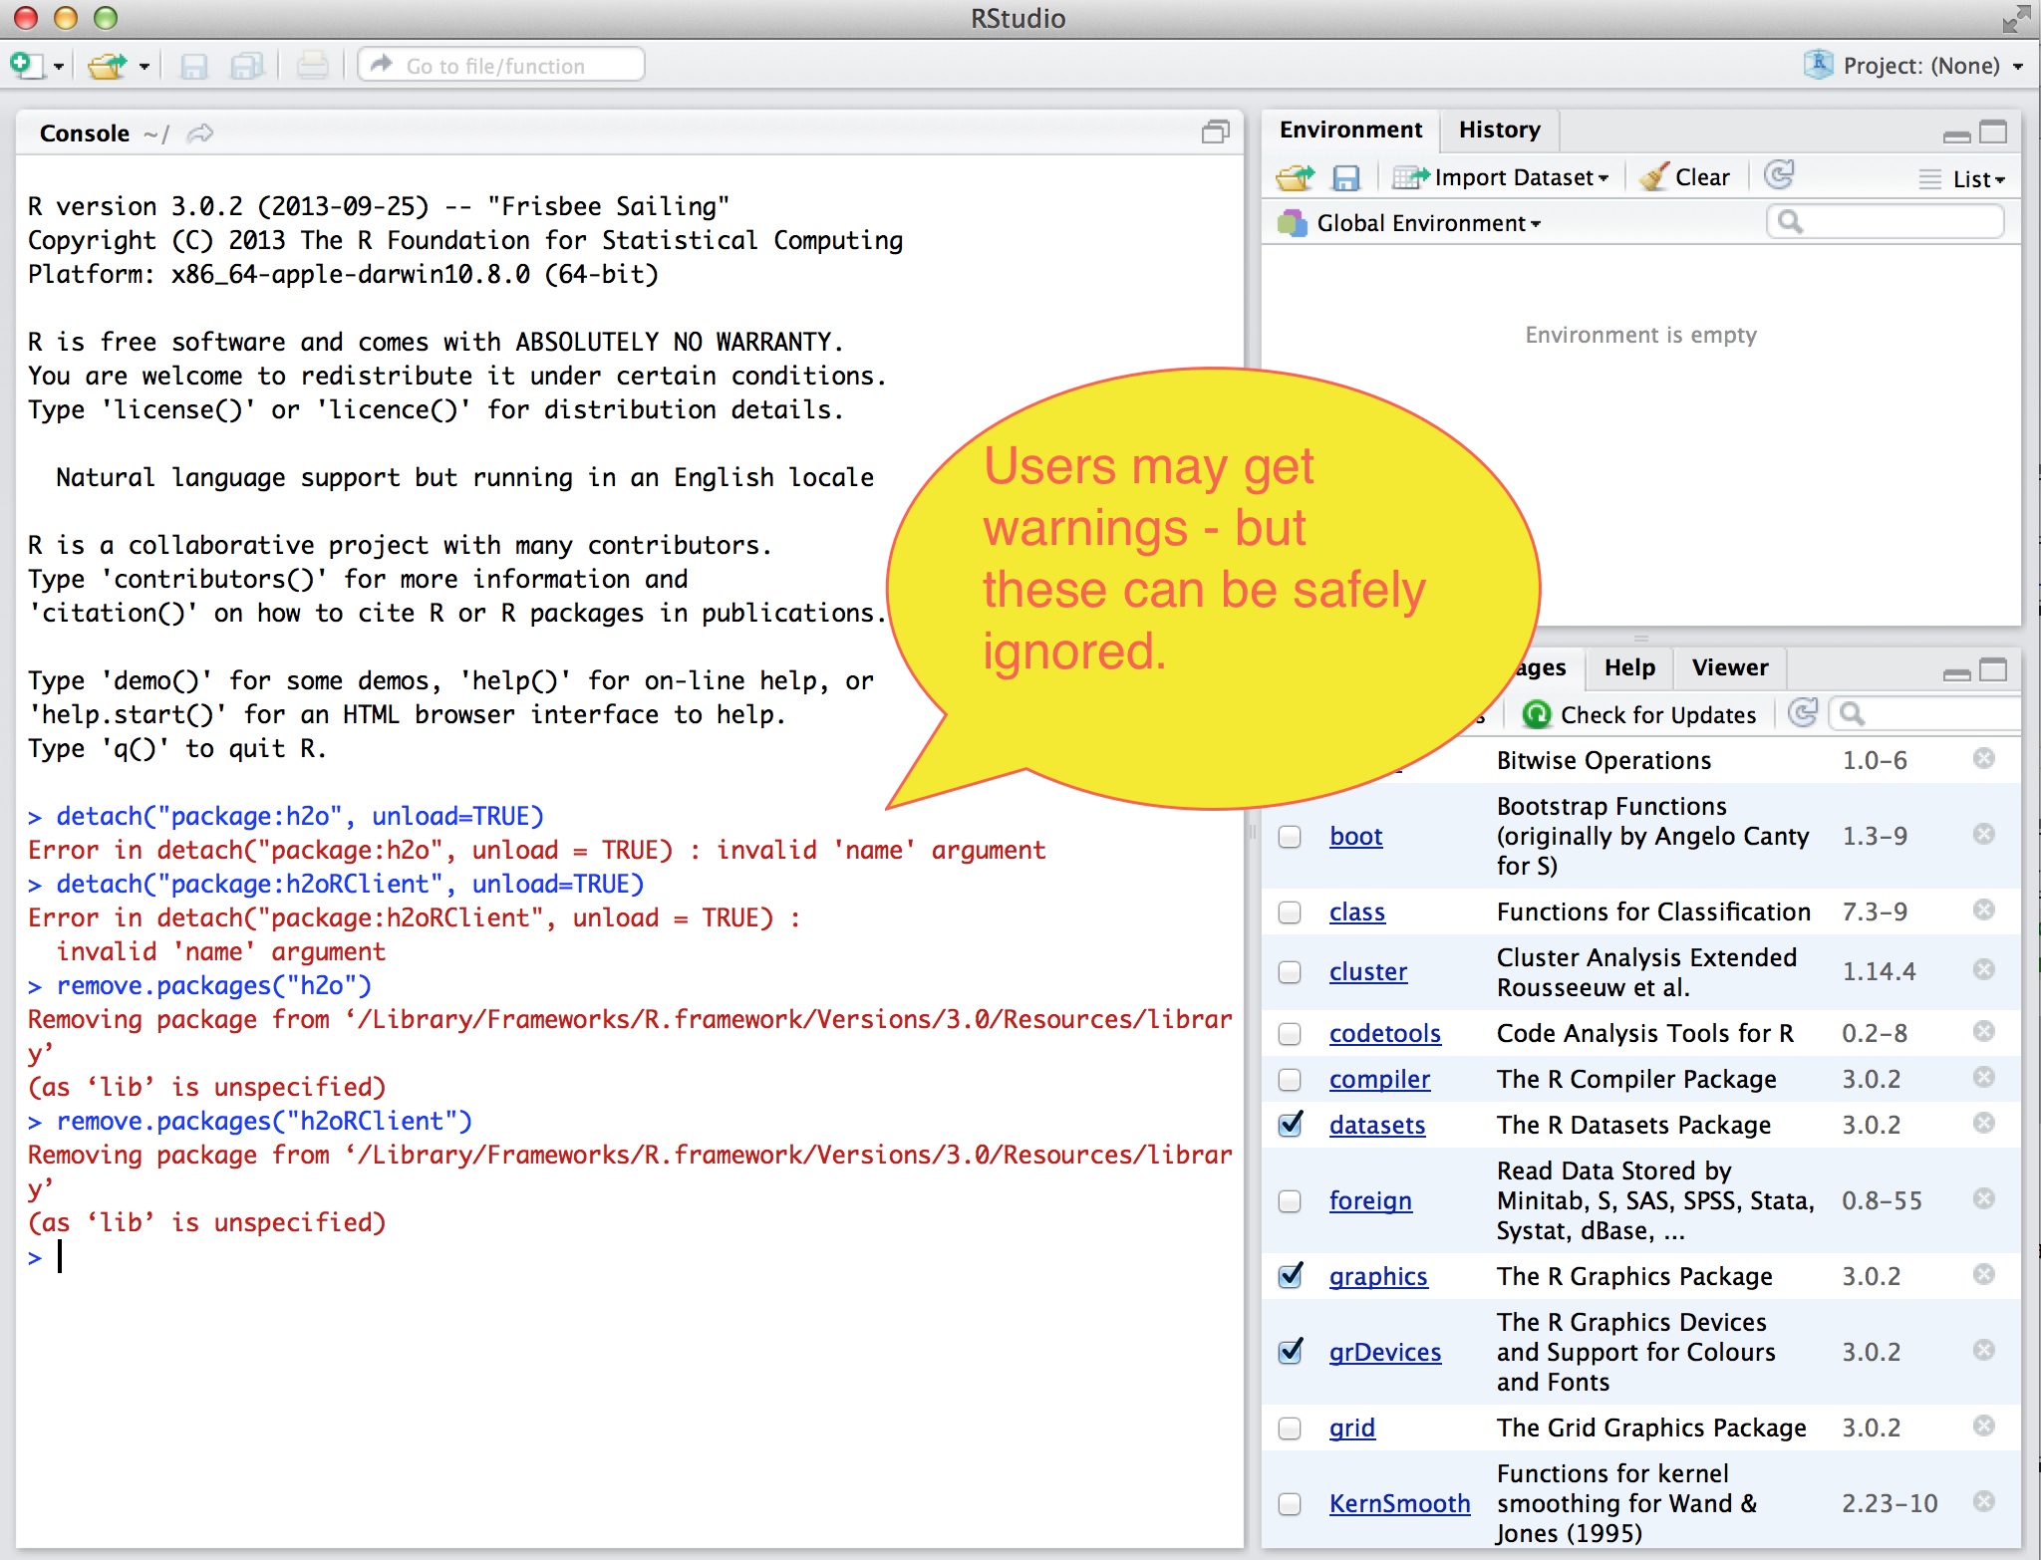Screen dimensions: 2041x1560
Task: Open the KernSmooth package link
Action: 1399,1503
